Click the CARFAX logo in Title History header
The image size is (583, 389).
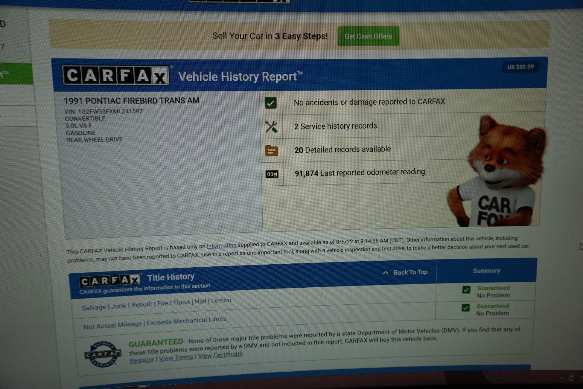click(x=110, y=280)
